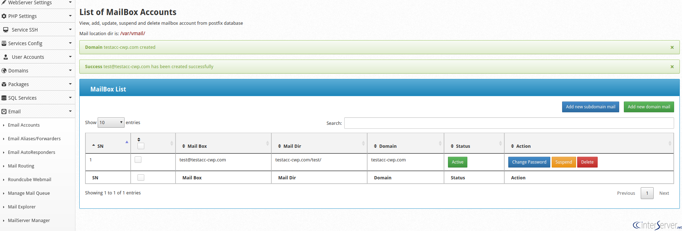
Task: Toggle the select-all checkbox in table header
Action: [x=141, y=146]
